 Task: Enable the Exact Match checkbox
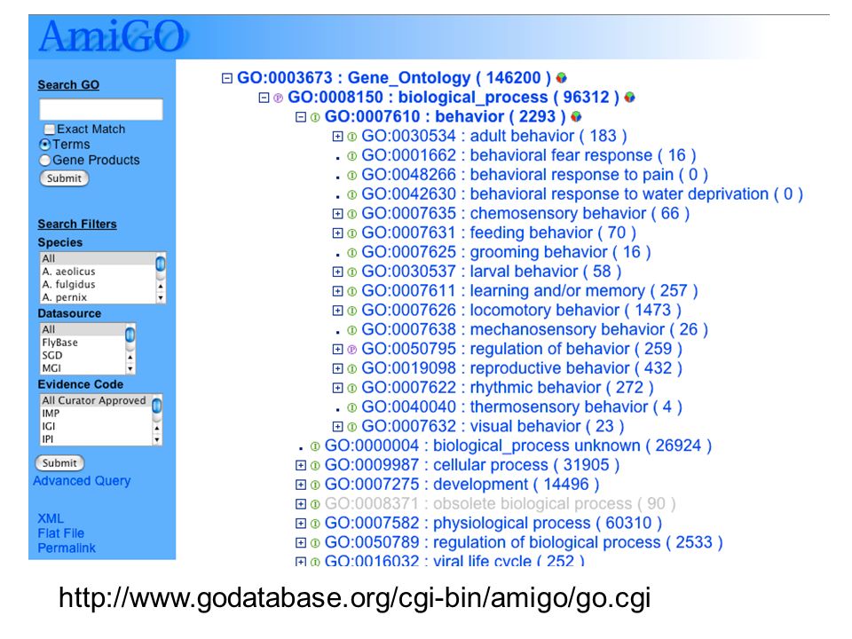50,130
